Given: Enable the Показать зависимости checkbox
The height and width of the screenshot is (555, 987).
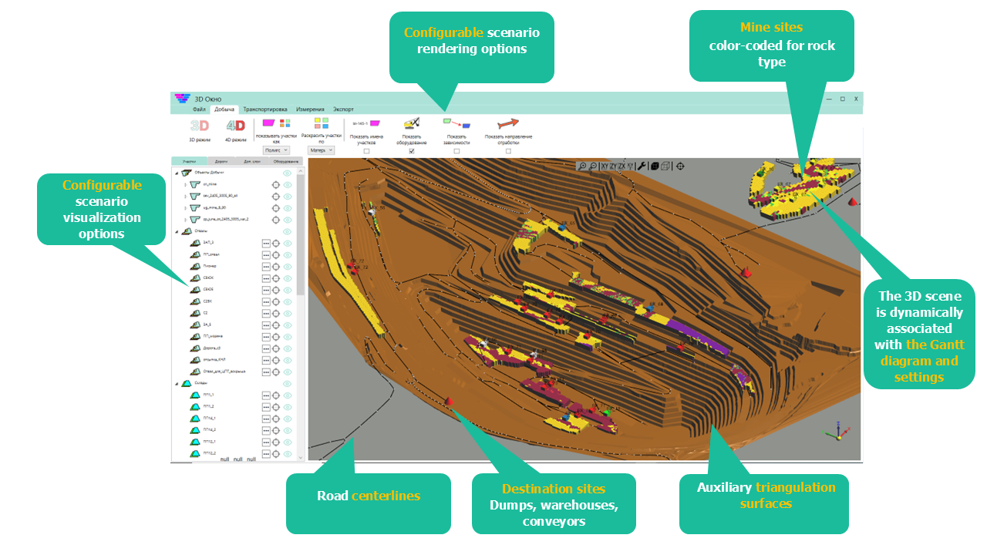Looking at the screenshot, I should tap(456, 151).
